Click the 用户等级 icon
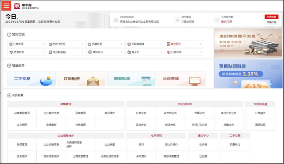Image resolution: width=284 pixels, height=164 pixels. pyautogui.click(x=177, y=20)
